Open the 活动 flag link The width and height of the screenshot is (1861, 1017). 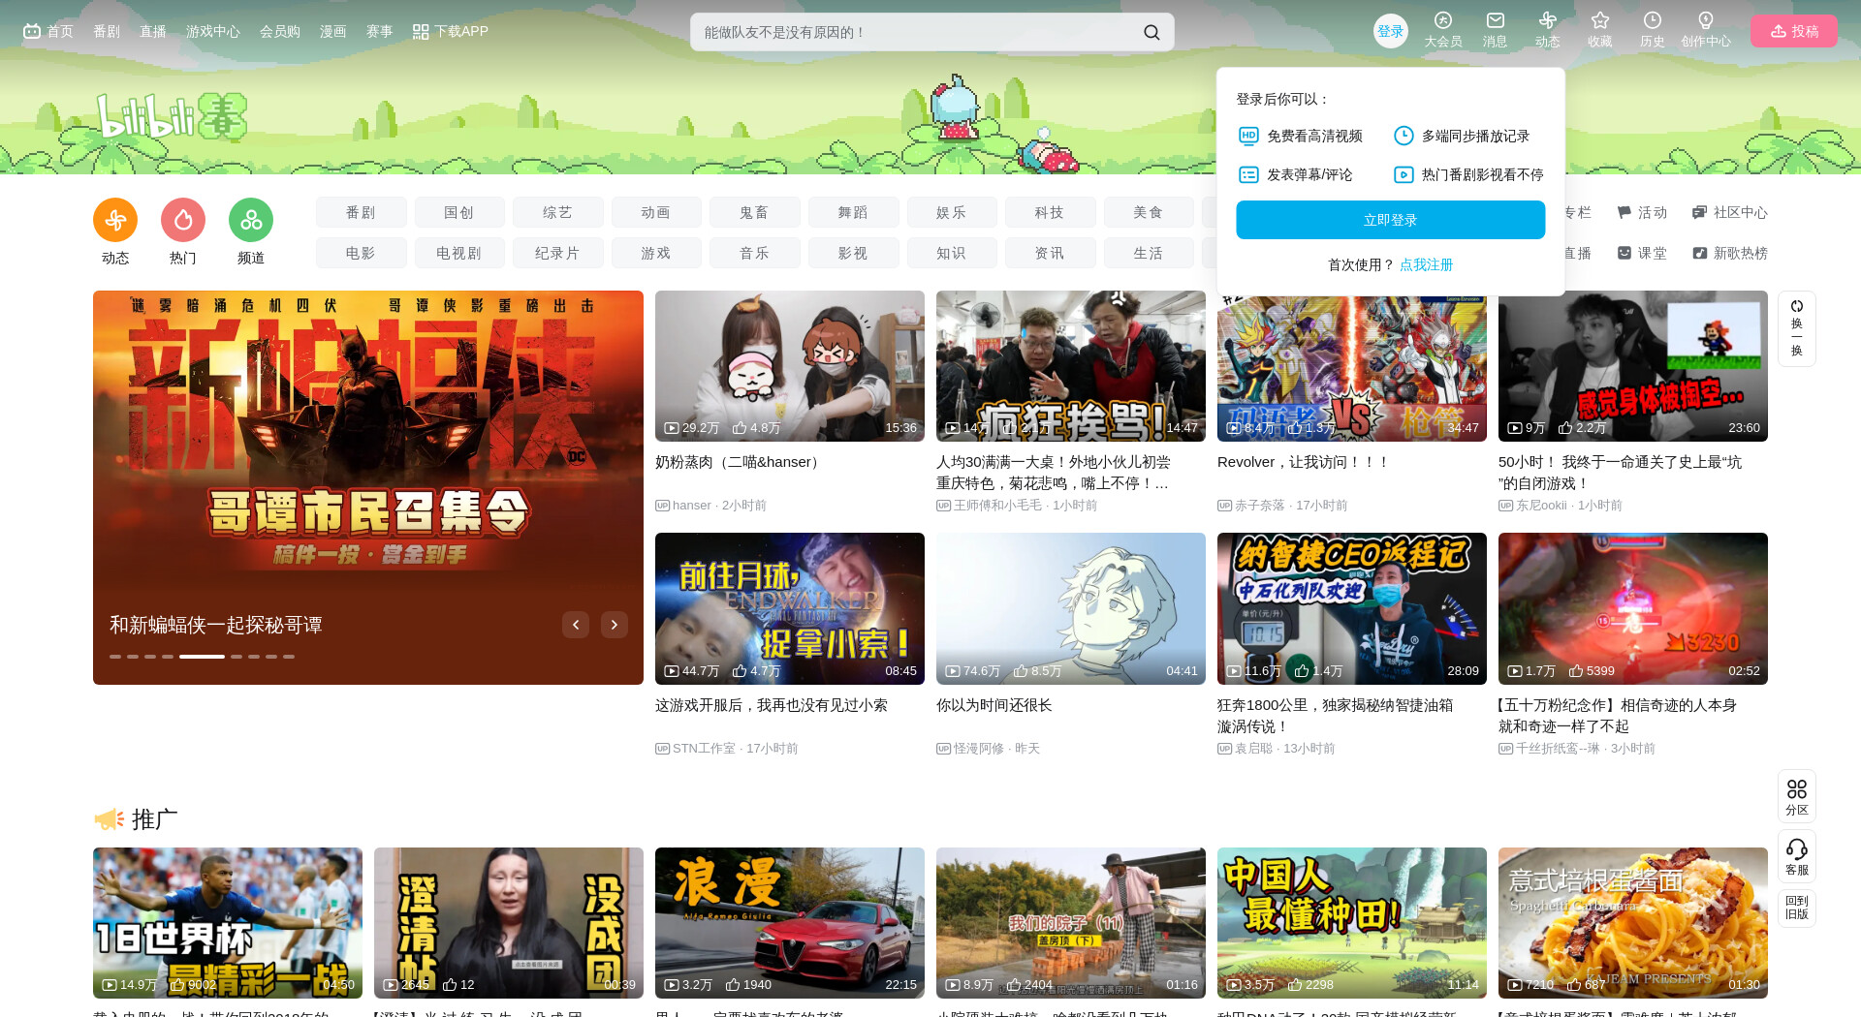(1642, 212)
